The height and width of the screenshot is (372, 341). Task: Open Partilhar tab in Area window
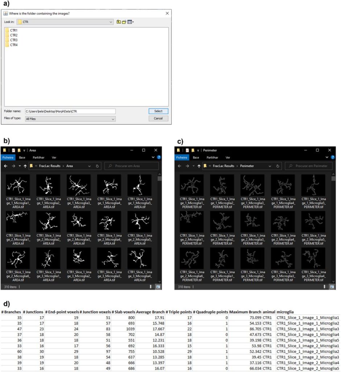tap(38, 158)
